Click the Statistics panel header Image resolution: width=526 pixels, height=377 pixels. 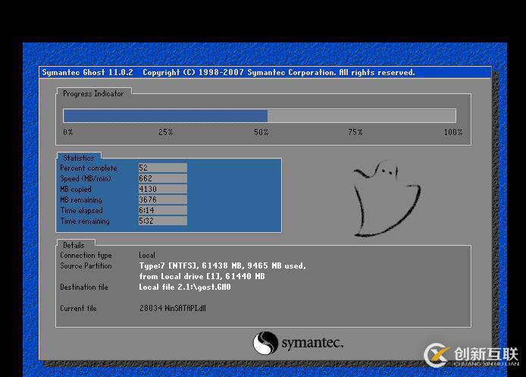78,158
